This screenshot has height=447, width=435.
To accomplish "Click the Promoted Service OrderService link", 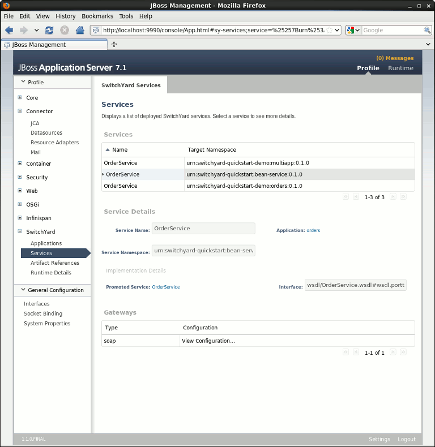I will point(165,287).
